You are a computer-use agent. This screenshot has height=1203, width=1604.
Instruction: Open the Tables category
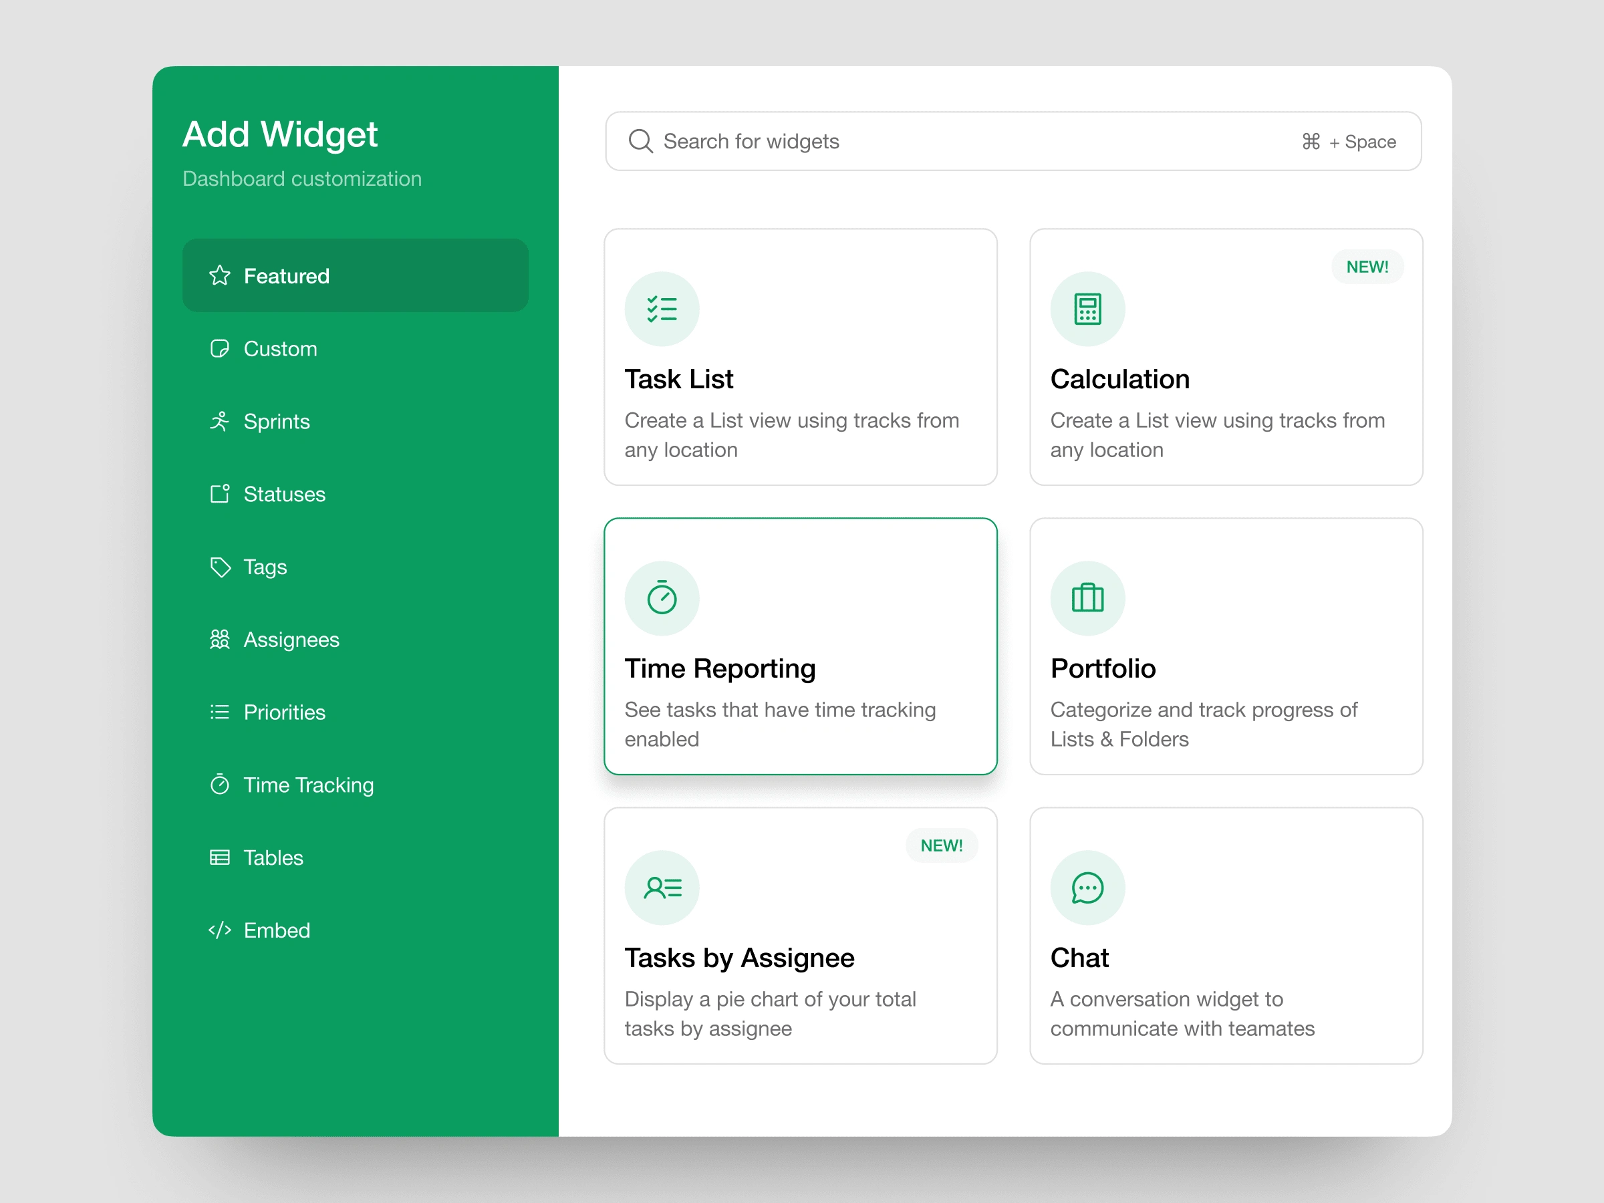pyautogui.click(x=273, y=858)
